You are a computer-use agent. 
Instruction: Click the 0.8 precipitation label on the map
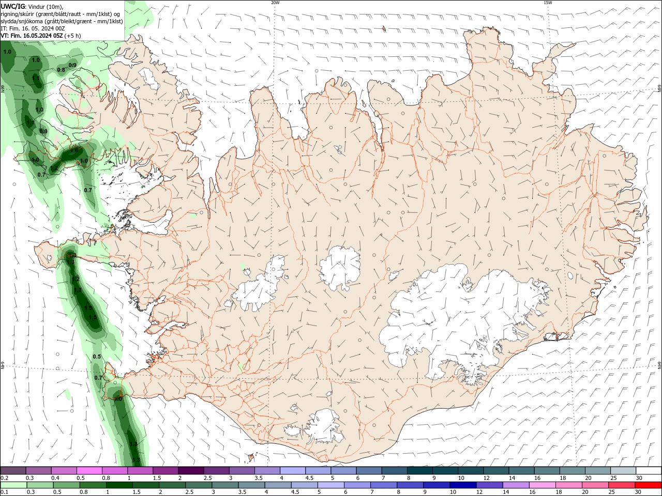pyautogui.click(x=61, y=70)
